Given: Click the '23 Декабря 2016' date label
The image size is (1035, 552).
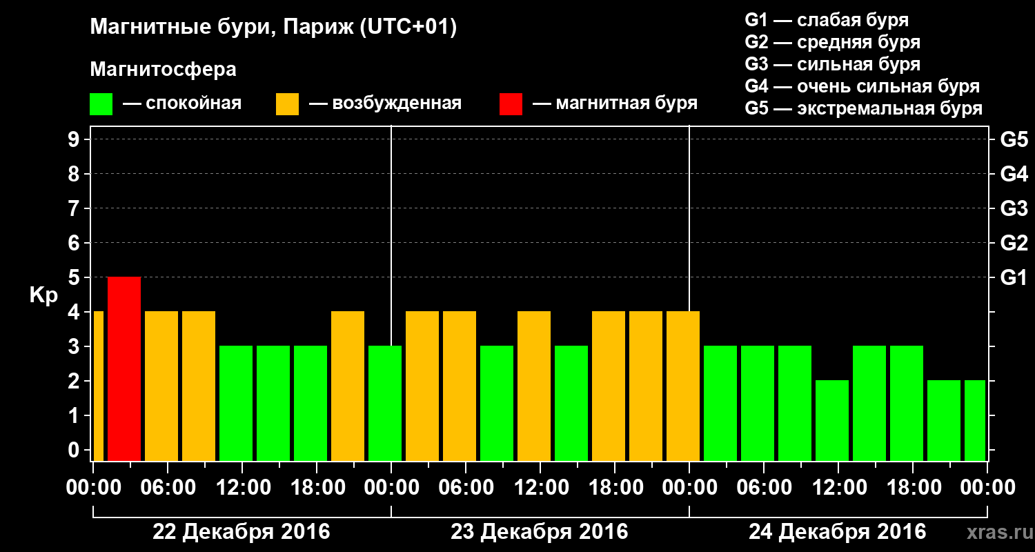Looking at the screenshot, I should (540, 532).
